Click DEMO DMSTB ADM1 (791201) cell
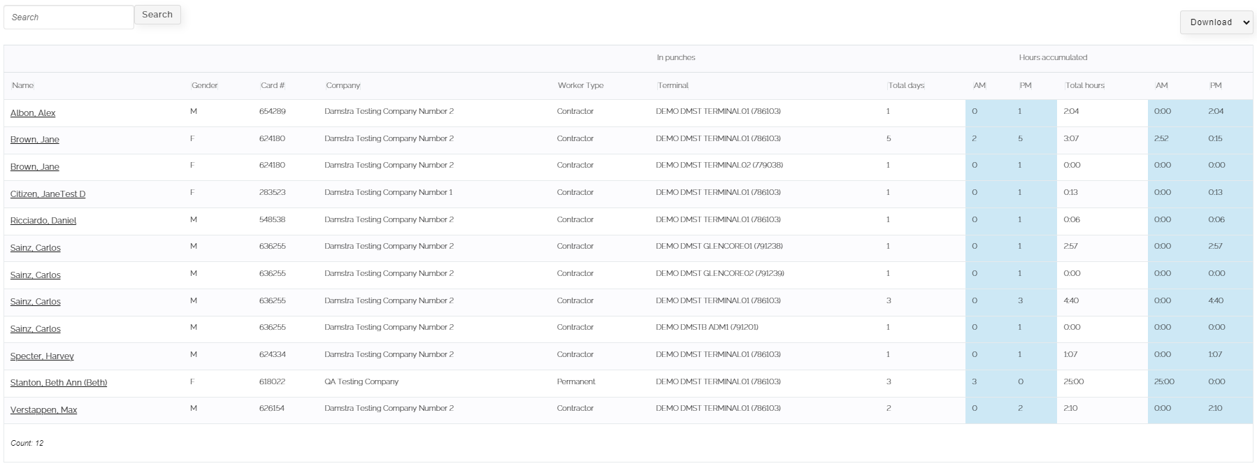1257x466 pixels. pyautogui.click(x=707, y=327)
